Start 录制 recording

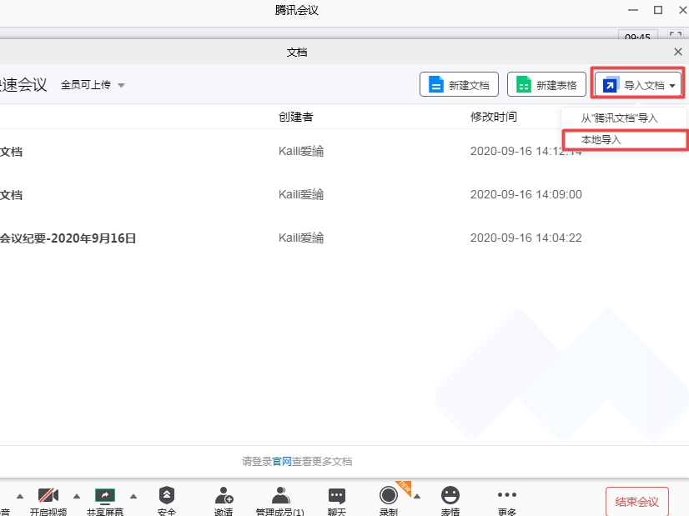(389, 500)
